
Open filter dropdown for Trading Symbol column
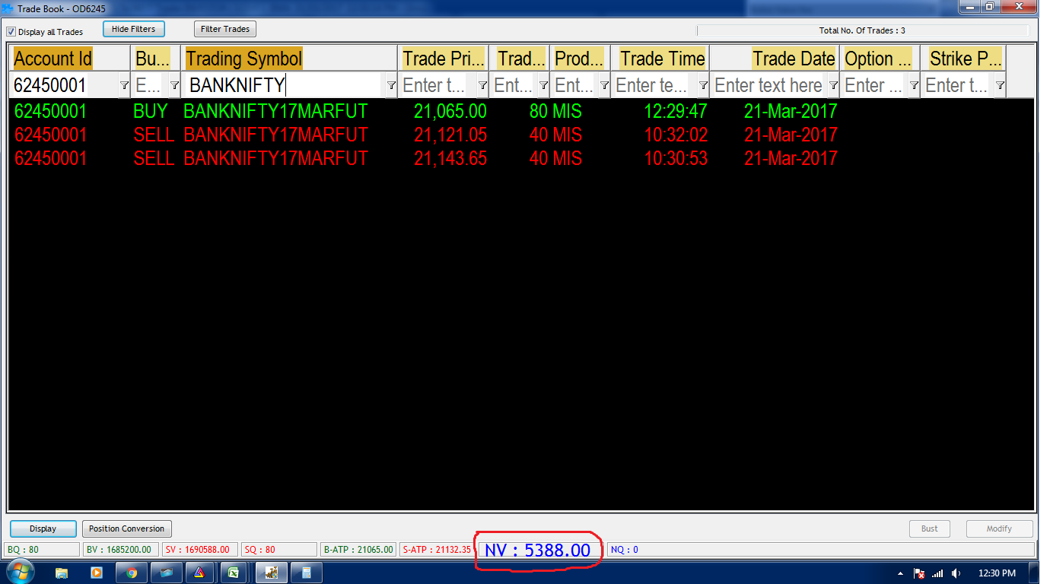(x=391, y=86)
